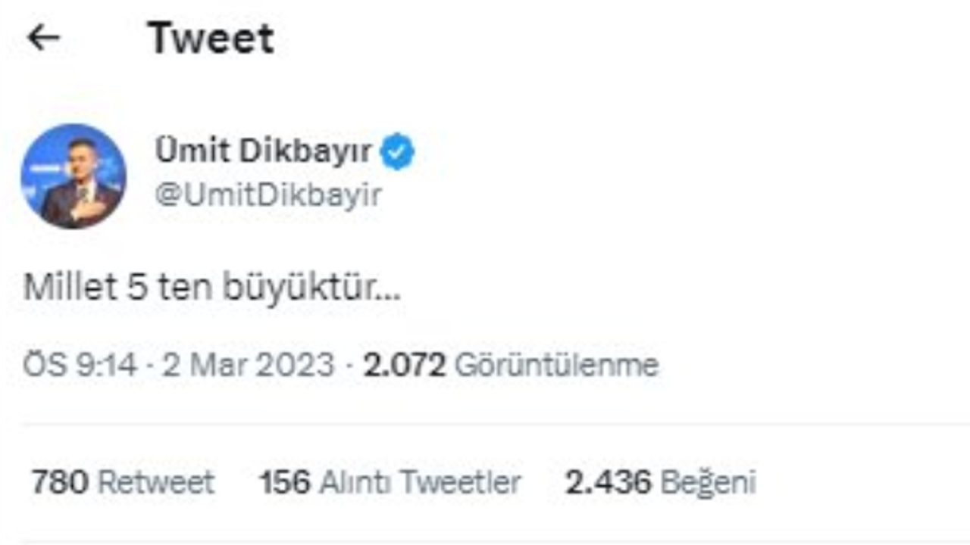Click the 2 Mar 2023 date
This screenshot has height=545, width=970.
coord(246,366)
